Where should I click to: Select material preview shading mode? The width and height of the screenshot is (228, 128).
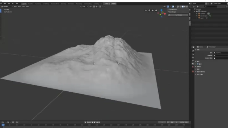click(x=185, y=7)
